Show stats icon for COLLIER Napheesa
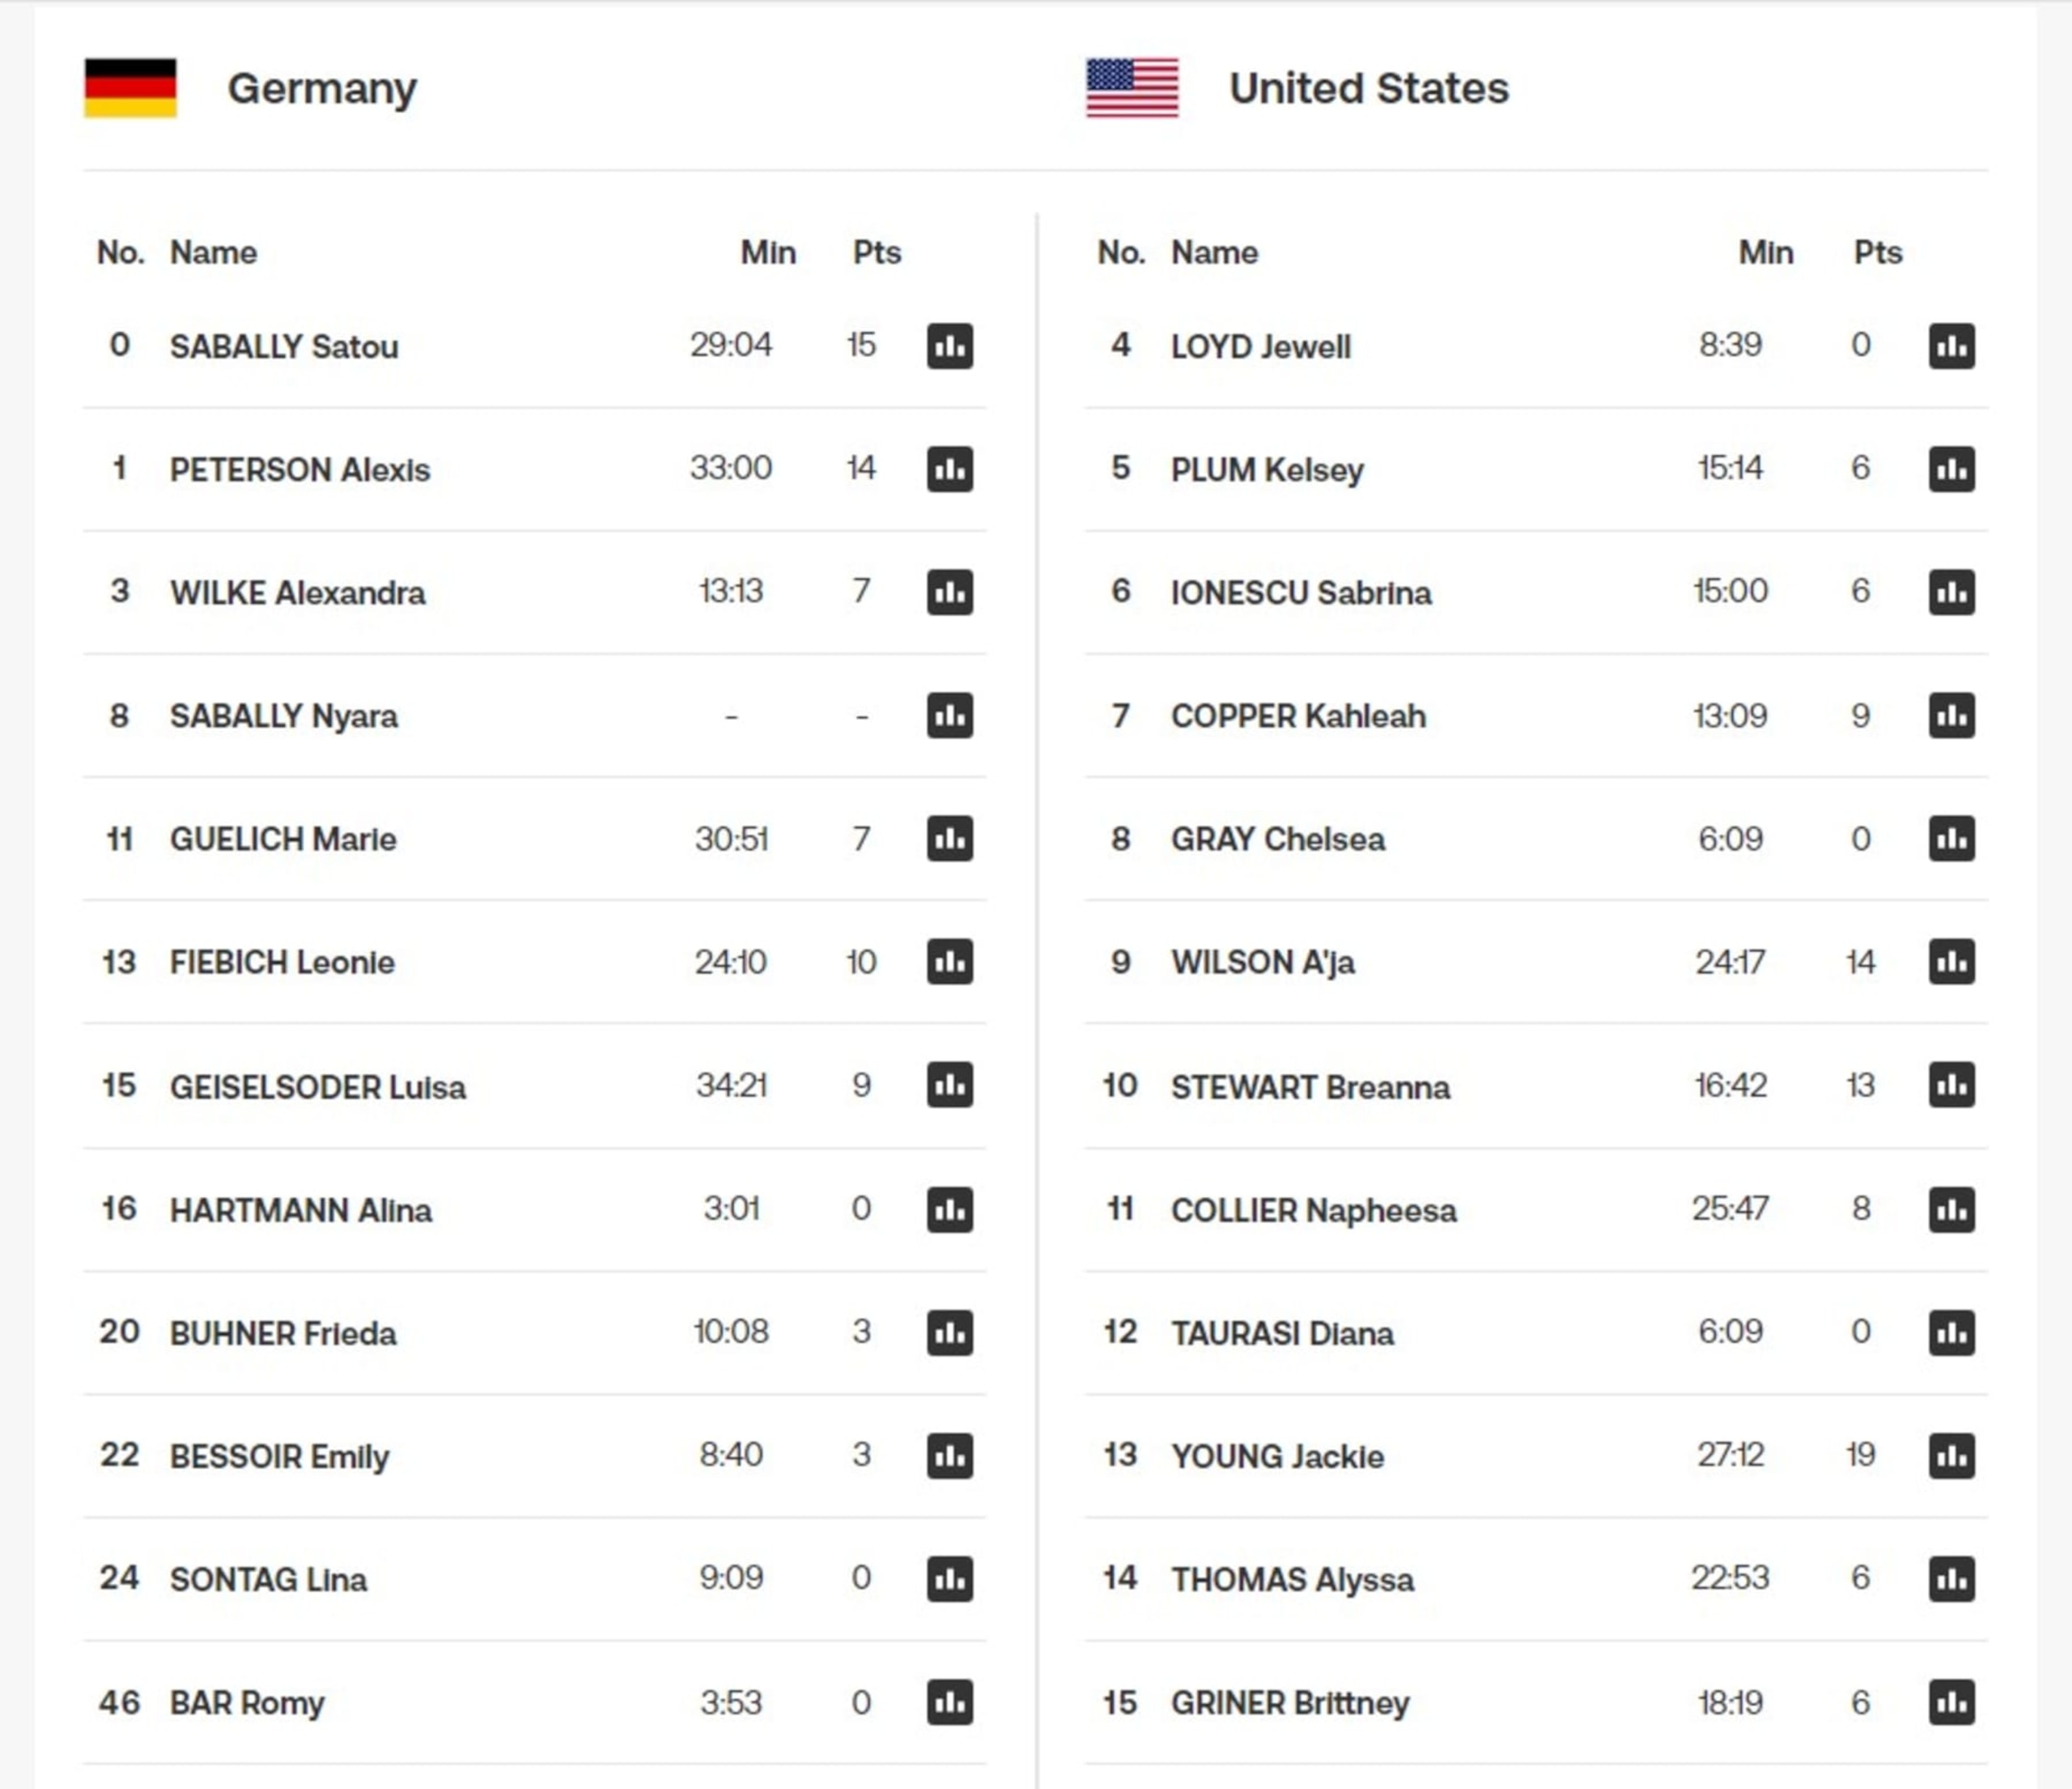 point(1951,1209)
